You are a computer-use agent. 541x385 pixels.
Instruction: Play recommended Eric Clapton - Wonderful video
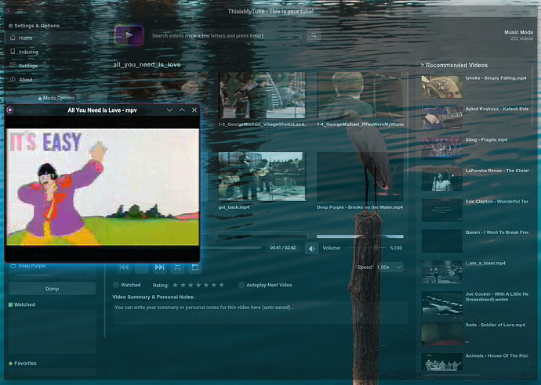click(475, 210)
